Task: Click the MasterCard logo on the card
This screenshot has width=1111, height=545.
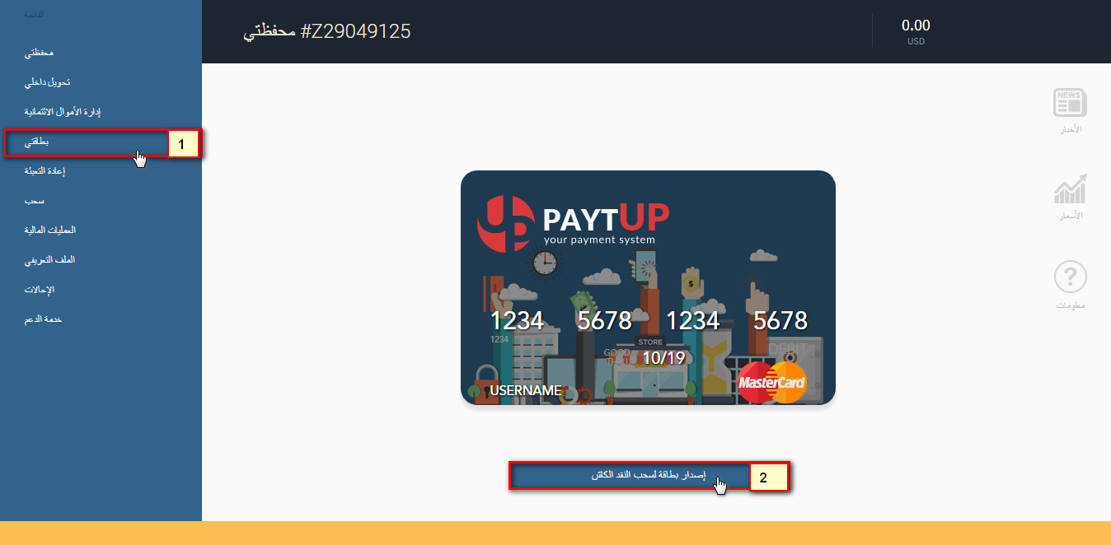Action: point(771,382)
